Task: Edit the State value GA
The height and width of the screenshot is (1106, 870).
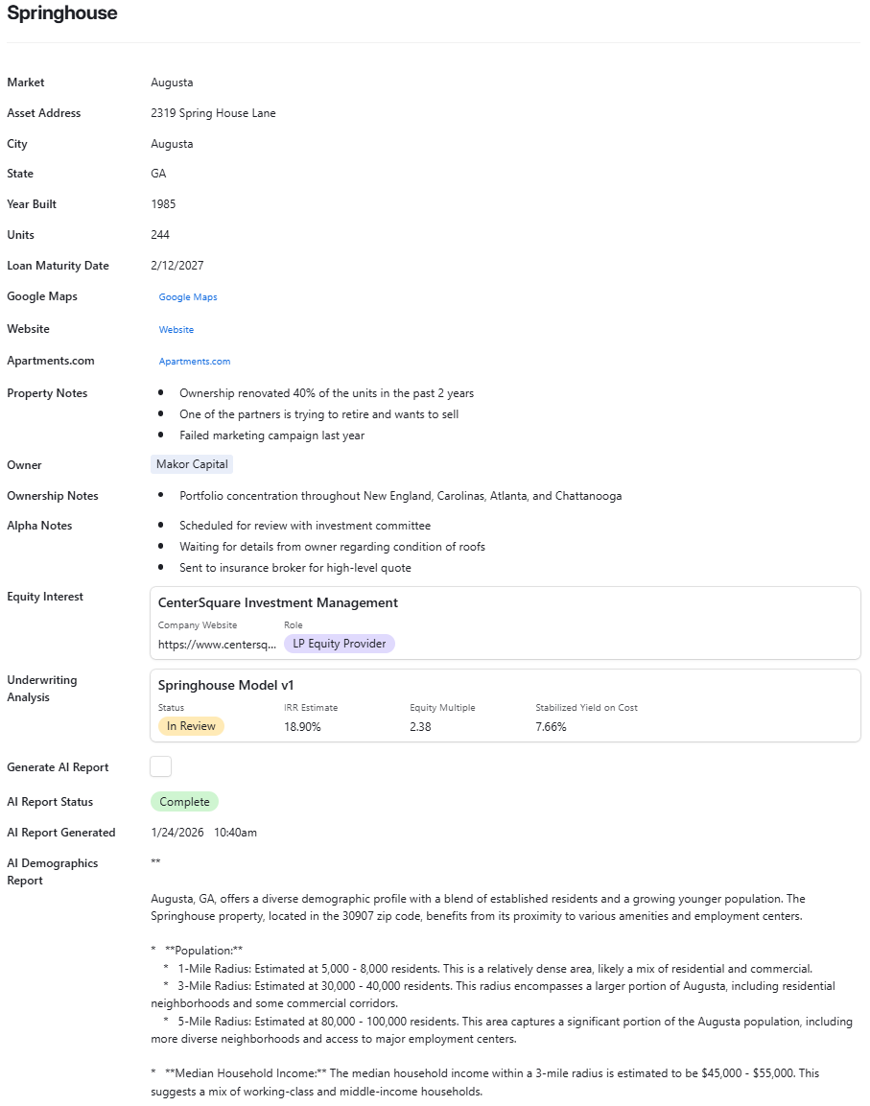Action: click(x=157, y=174)
